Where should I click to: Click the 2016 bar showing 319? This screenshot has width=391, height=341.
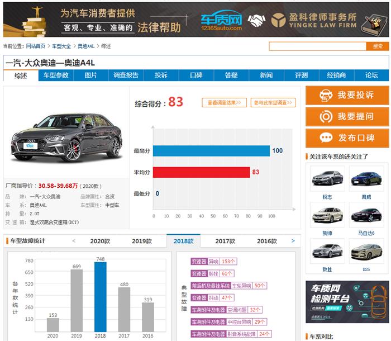(148, 317)
